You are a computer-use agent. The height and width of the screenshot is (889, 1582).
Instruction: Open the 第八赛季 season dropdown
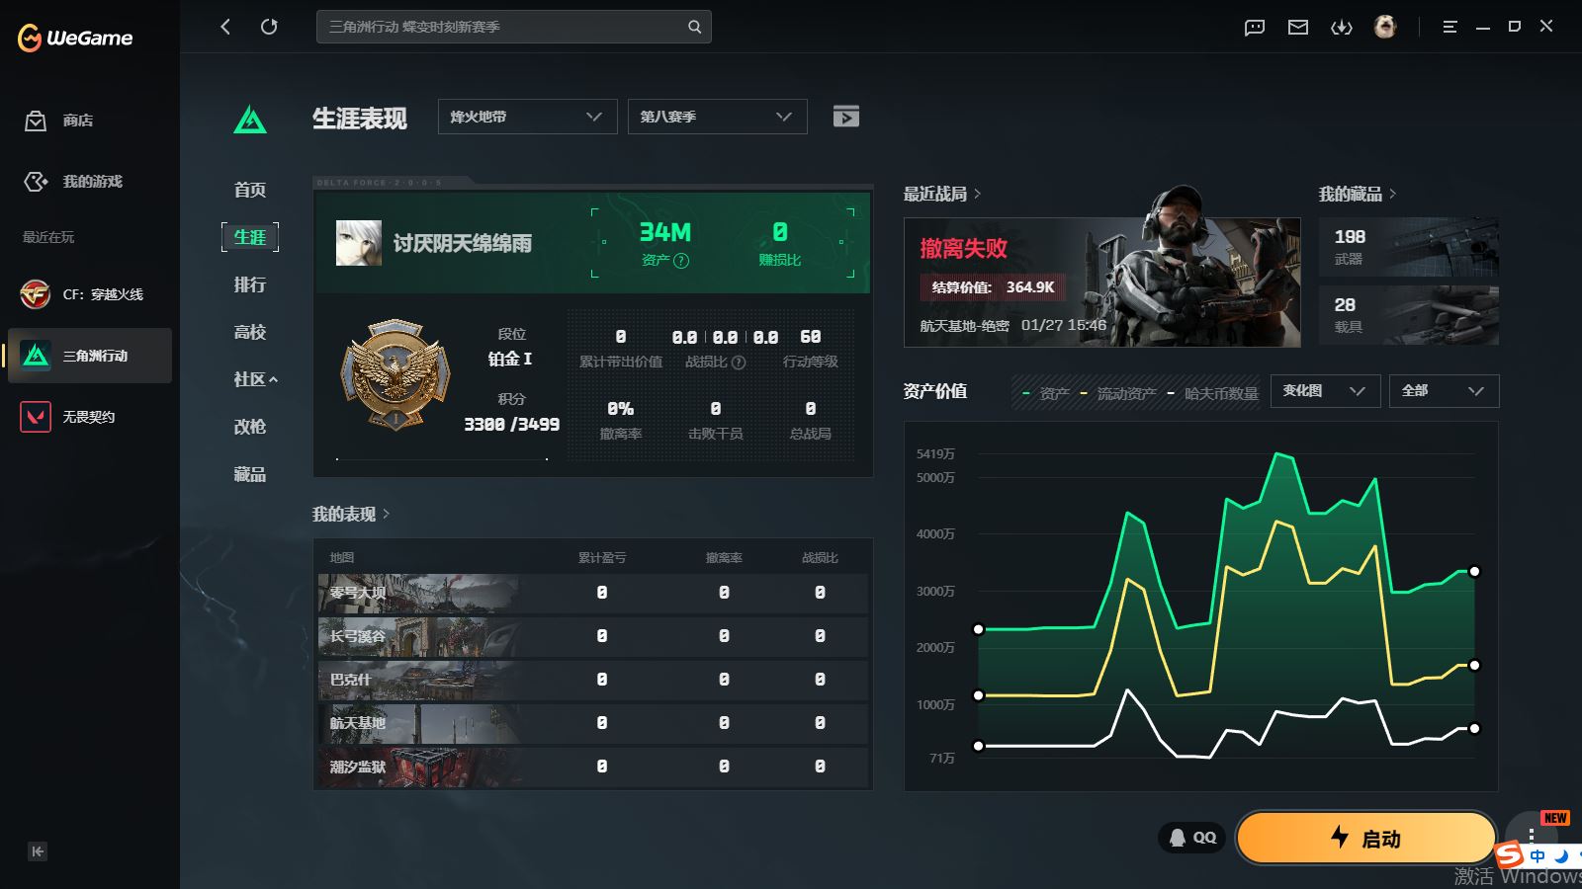tap(717, 117)
